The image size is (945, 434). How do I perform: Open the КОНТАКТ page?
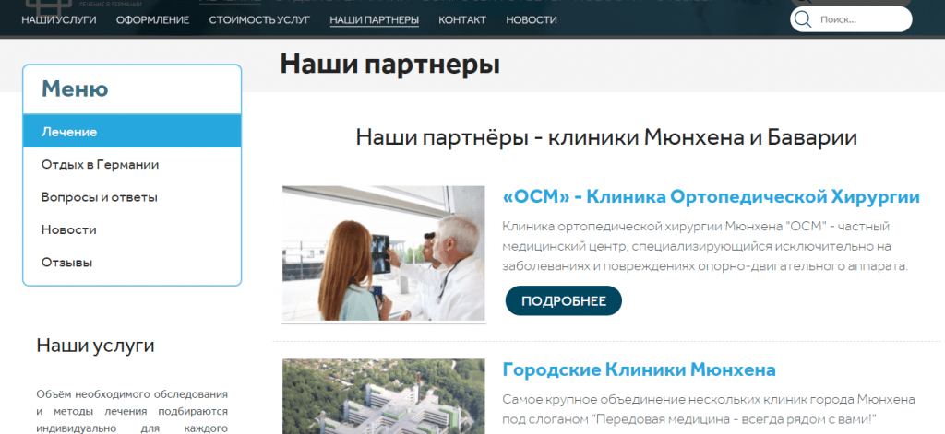coord(462,19)
